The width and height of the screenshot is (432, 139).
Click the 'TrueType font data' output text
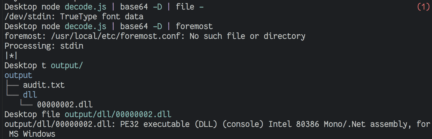(102, 16)
